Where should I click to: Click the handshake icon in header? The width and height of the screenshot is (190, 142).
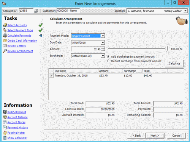click(182, 21)
